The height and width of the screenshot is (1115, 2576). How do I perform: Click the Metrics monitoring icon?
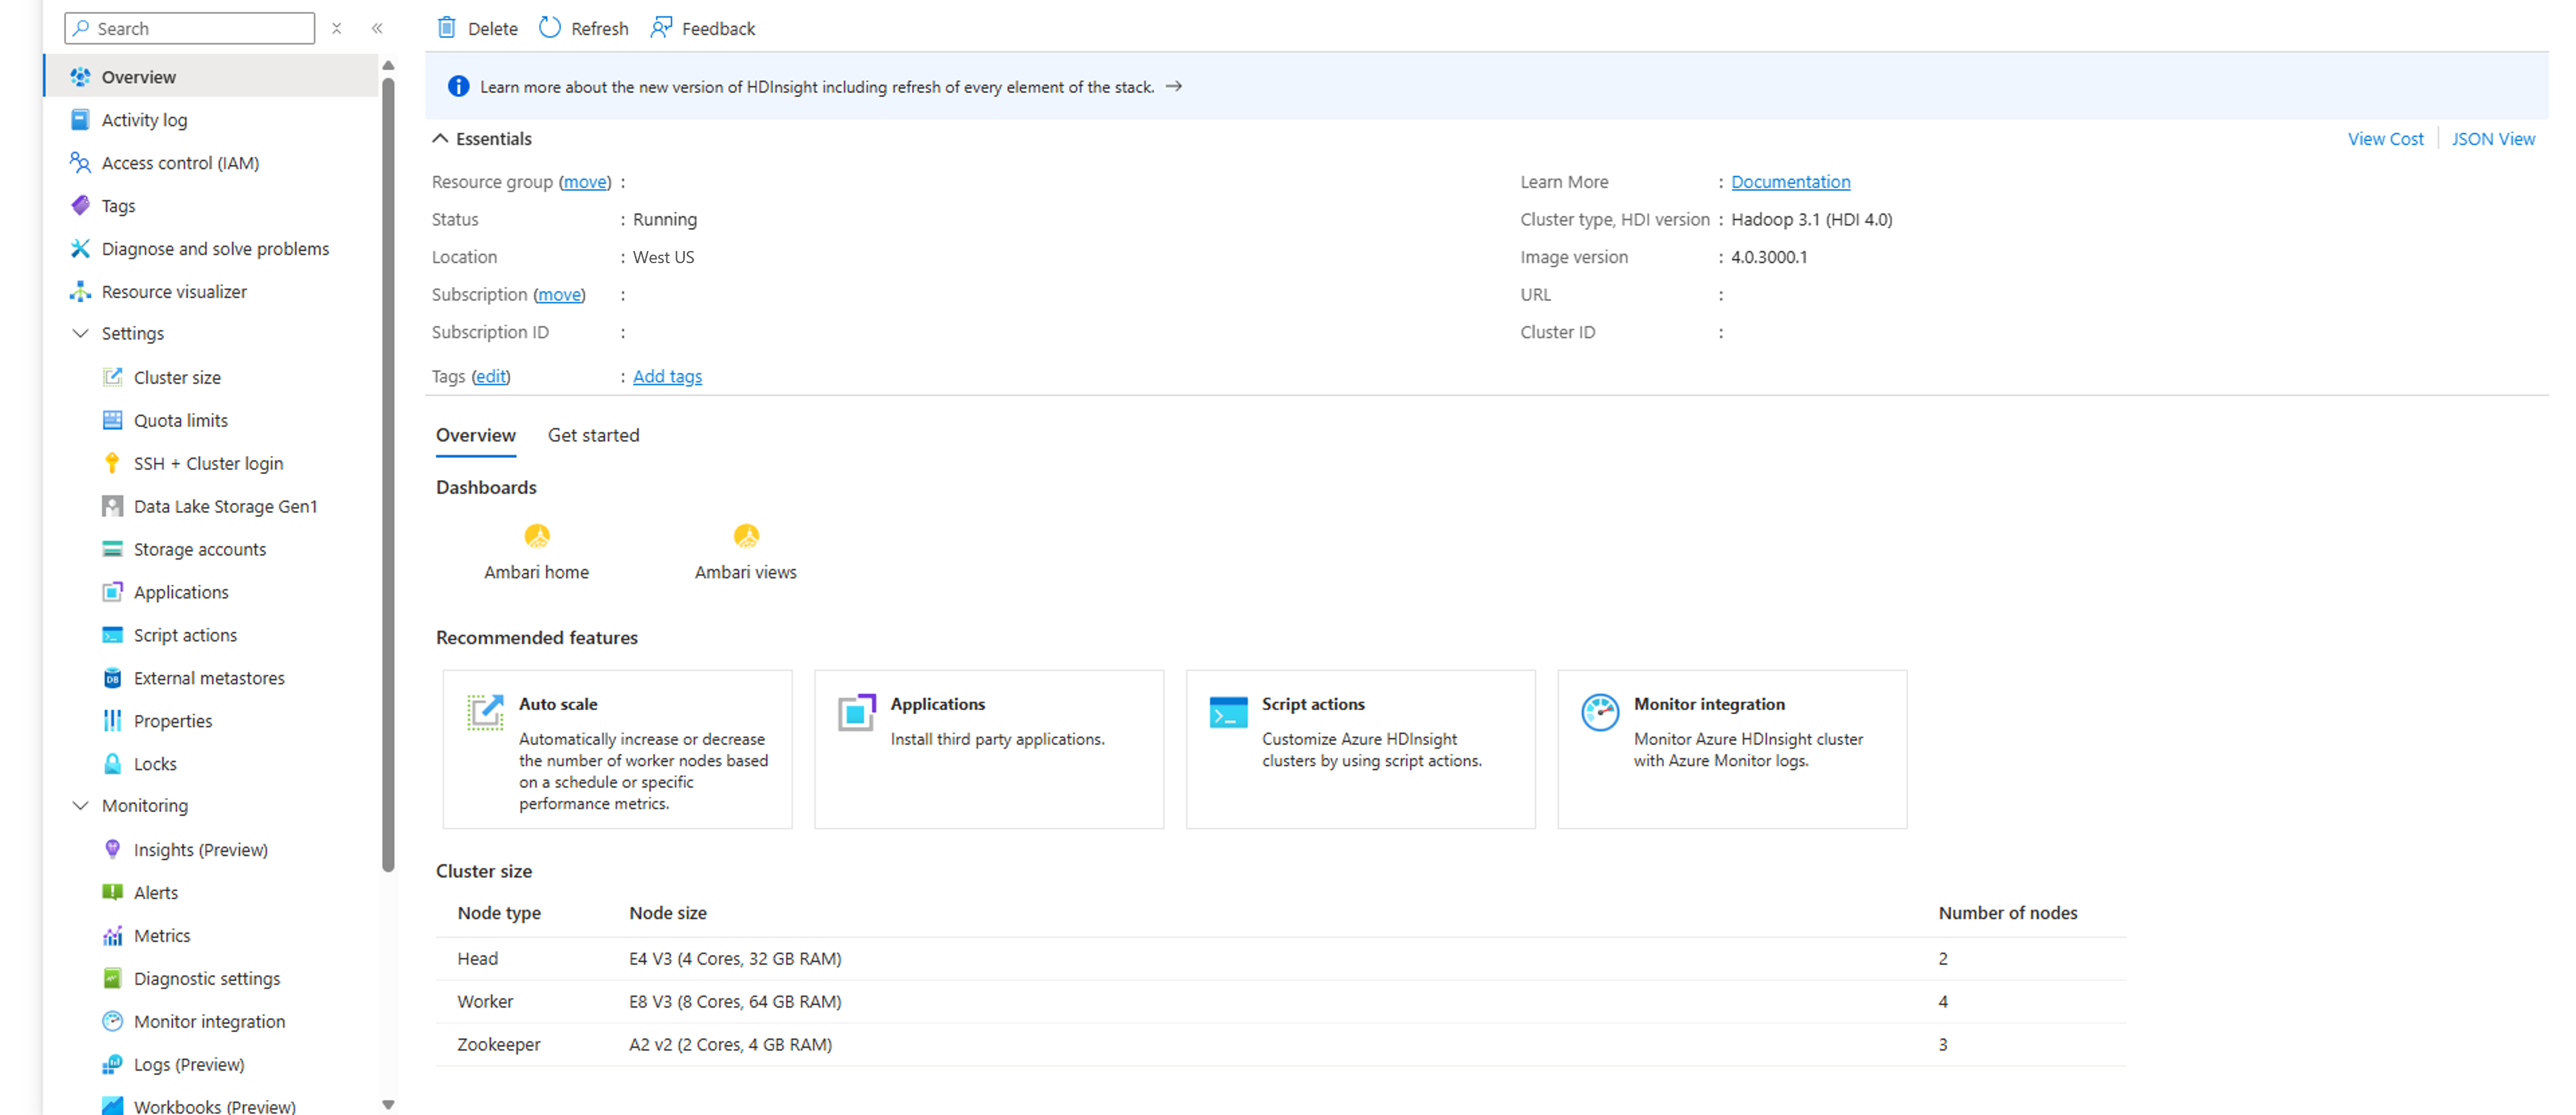click(112, 936)
